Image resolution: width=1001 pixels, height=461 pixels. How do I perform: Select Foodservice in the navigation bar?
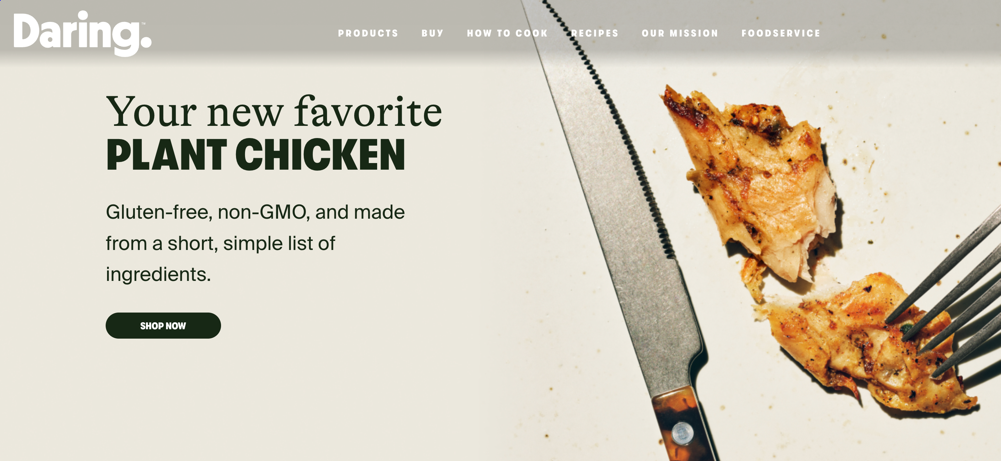(x=781, y=33)
